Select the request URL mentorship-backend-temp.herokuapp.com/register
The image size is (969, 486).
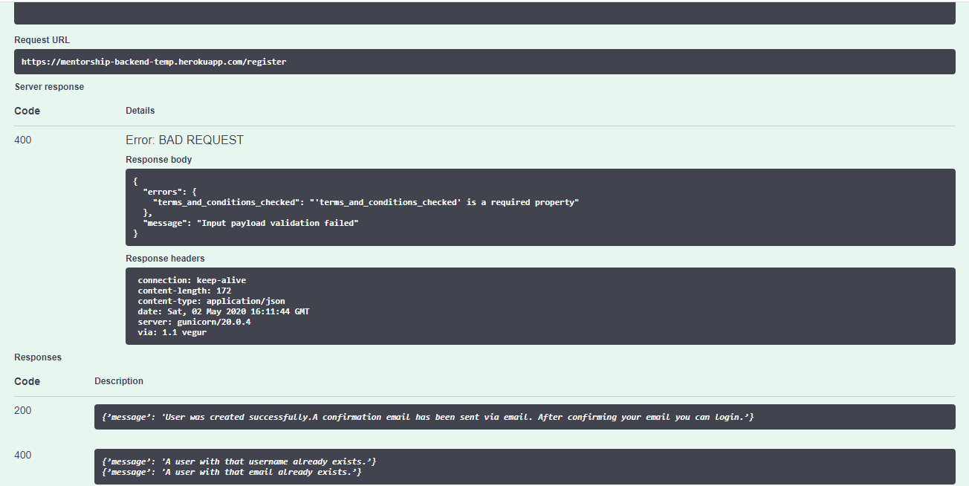(x=153, y=62)
